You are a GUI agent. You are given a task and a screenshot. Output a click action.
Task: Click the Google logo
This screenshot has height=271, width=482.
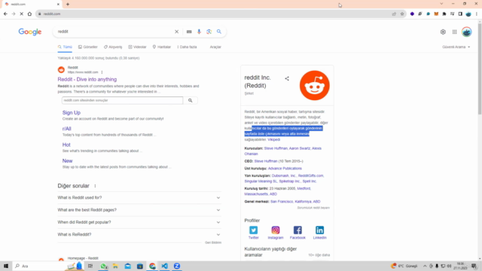coord(30,32)
